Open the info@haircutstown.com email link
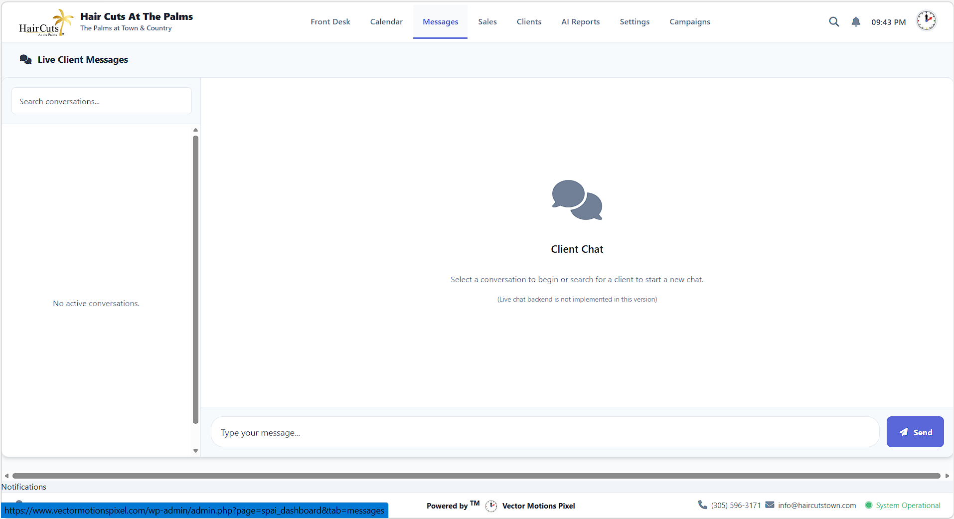 (817, 505)
